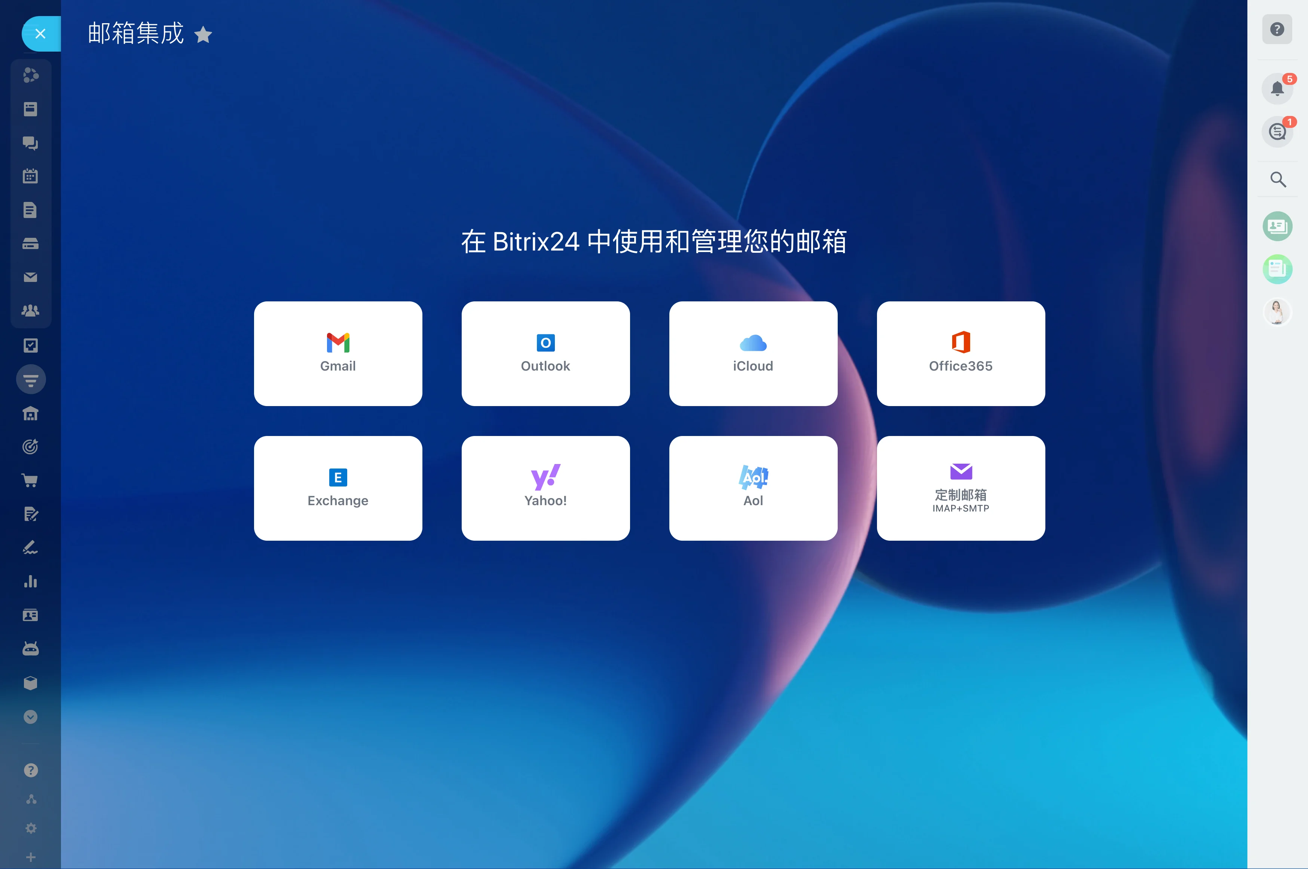Choose iCloud mailbox integration
This screenshot has height=869, width=1308.
tap(753, 354)
